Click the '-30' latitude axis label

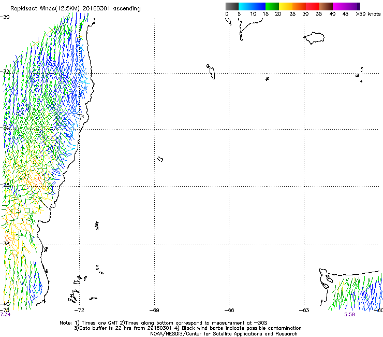(5, 17)
